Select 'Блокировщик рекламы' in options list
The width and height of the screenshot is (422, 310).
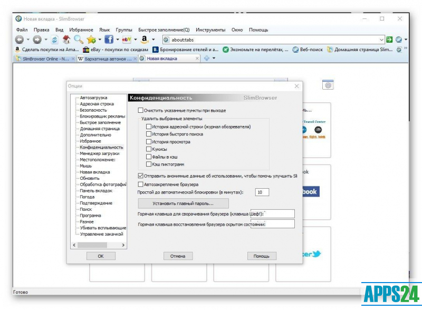pos(102,117)
